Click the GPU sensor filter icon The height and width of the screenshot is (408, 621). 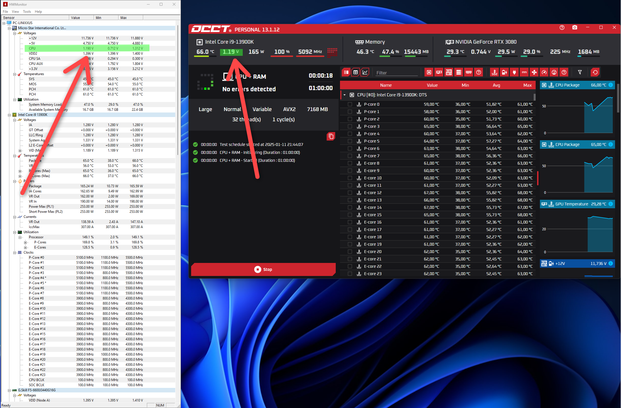pyautogui.click(x=439, y=73)
